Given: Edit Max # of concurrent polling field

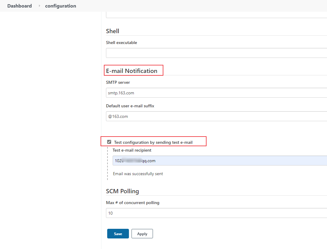Looking at the screenshot, I should point(216,213).
